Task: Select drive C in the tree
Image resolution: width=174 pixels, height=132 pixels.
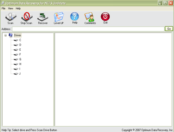Action: point(17,40)
